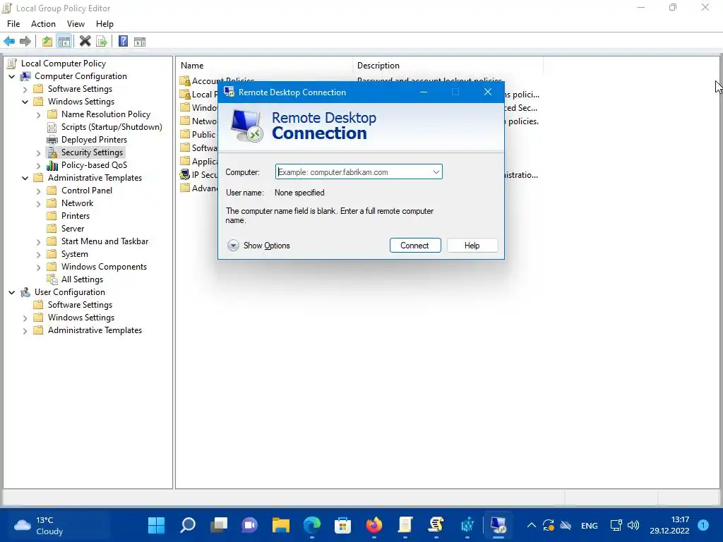Screen dimensions: 723x542
Task: Toggle the console tree show/hide icon
Action: (64, 42)
